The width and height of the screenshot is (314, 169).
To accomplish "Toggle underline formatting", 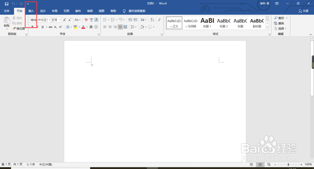I will click(42, 27).
